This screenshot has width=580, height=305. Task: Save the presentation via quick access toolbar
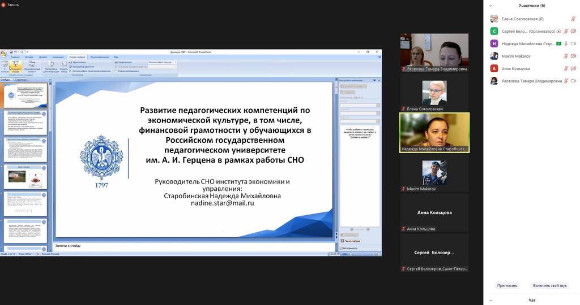click(11, 52)
